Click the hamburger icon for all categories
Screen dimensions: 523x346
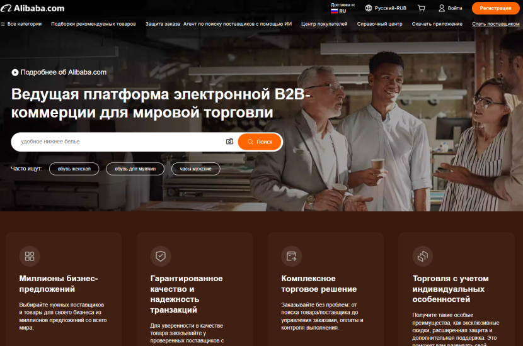3,24
